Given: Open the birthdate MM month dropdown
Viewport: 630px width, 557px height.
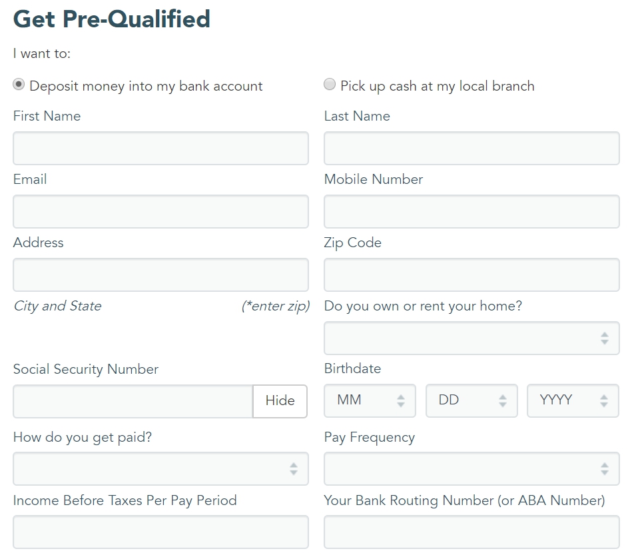Looking at the screenshot, I should point(370,400).
